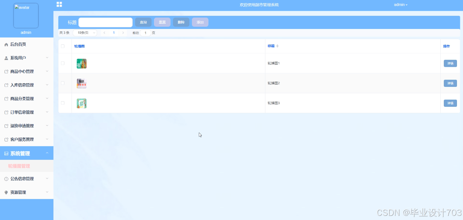Click the 轮播图1 title cell

point(274,63)
